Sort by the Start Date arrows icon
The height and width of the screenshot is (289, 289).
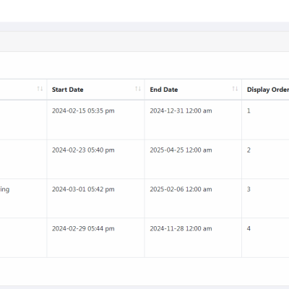[138, 89]
